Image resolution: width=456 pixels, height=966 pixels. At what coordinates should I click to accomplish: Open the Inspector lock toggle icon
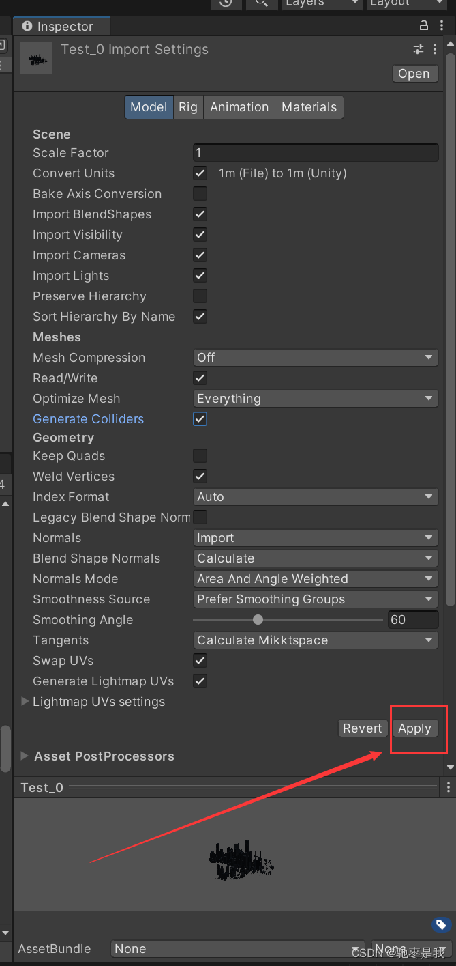[x=423, y=25]
